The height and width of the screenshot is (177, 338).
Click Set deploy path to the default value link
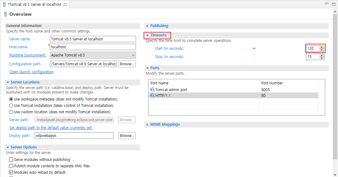pyautogui.click(x=51, y=128)
